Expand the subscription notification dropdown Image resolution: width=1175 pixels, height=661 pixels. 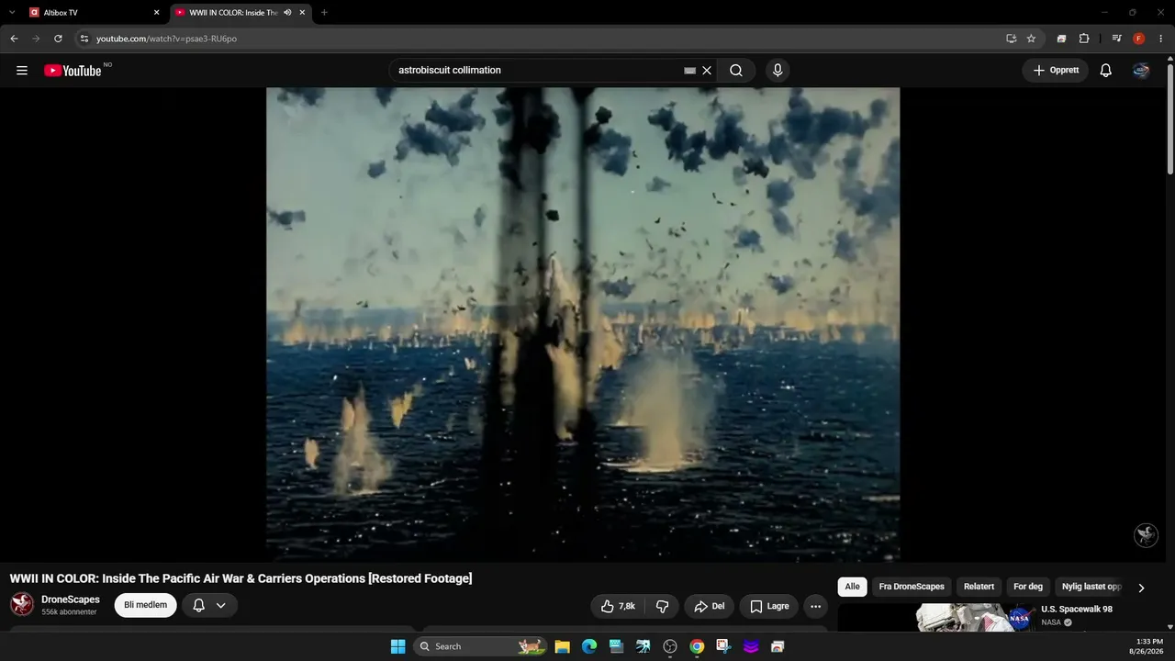point(220,605)
